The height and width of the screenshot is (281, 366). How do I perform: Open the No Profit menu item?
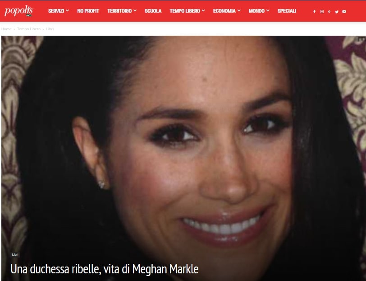(88, 11)
